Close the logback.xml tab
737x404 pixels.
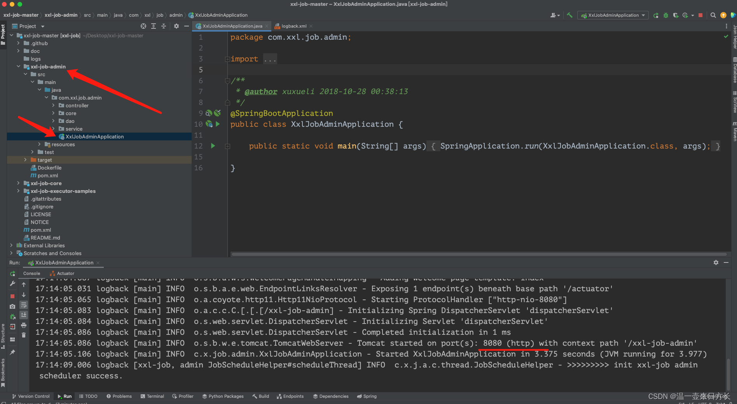[311, 26]
